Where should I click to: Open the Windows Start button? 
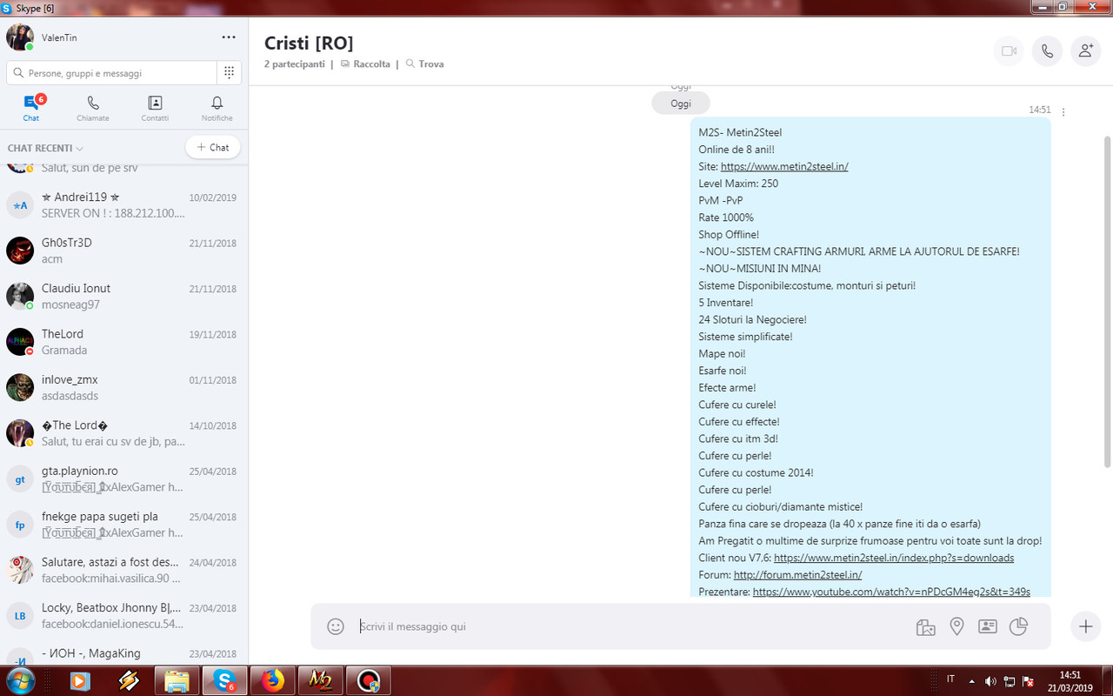tap(19, 680)
